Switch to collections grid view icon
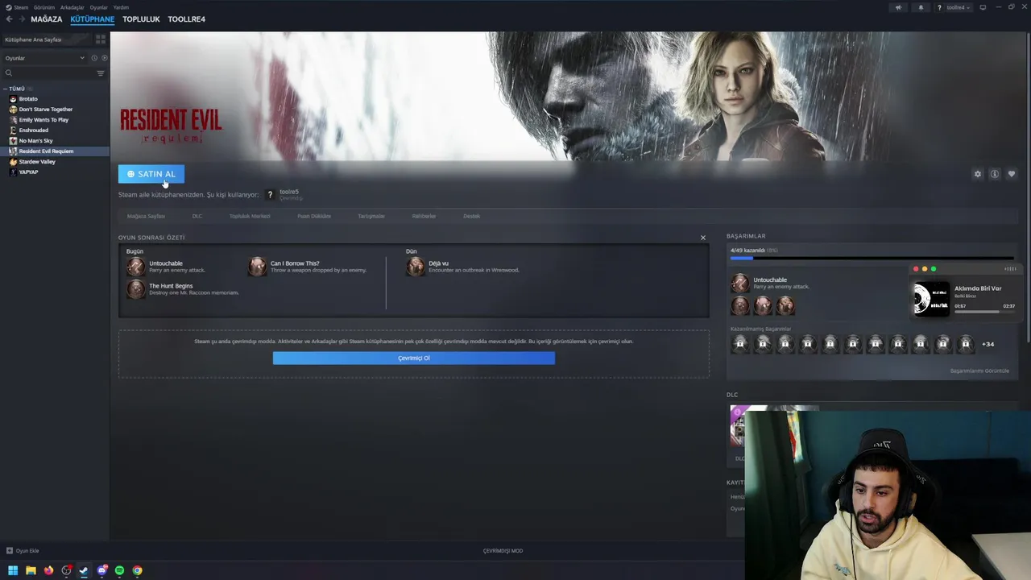 pyautogui.click(x=101, y=39)
